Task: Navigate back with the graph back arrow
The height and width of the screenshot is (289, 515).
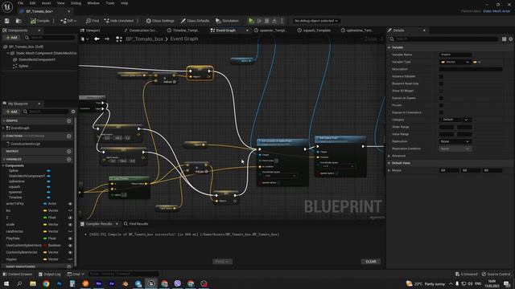Action: point(97,39)
